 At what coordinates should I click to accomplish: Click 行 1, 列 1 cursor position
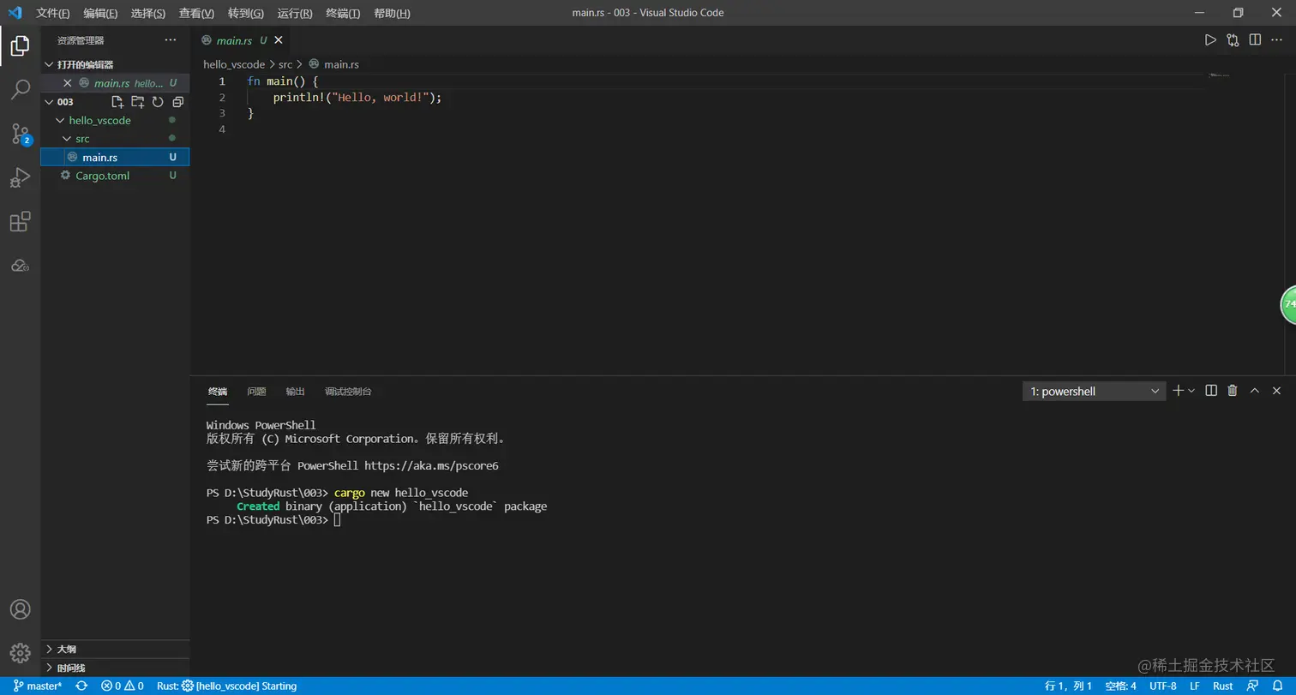tap(1068, 686)
